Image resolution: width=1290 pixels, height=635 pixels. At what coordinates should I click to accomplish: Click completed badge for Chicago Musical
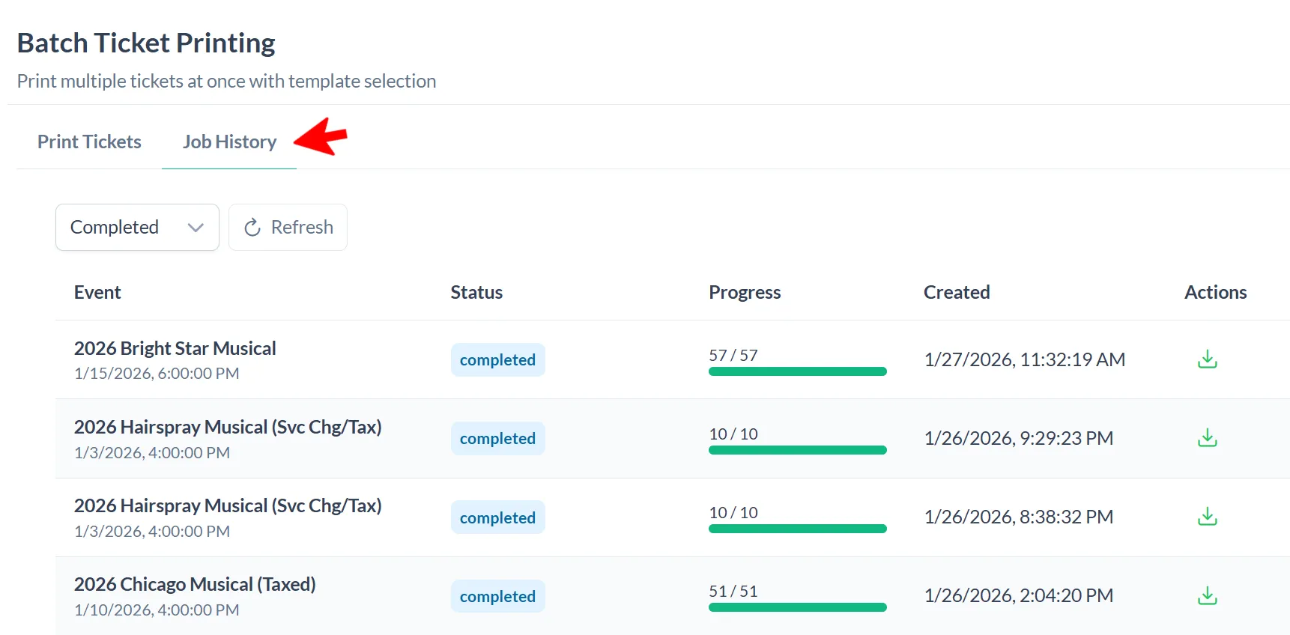coord(497,596)
